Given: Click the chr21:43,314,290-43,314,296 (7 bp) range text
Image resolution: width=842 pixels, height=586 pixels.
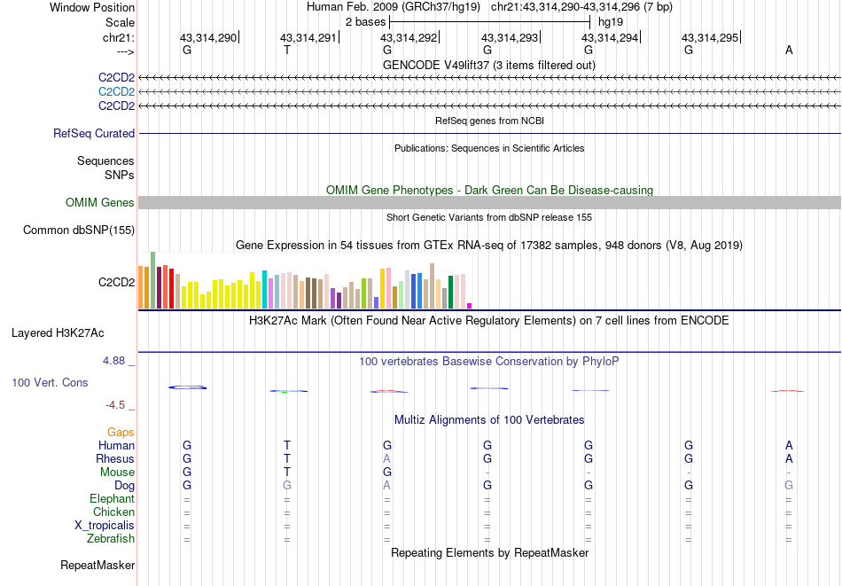Looking at the screenshot, I should 581,7.
